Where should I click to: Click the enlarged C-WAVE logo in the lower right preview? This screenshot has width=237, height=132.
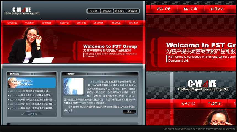(x=204, y=85)
